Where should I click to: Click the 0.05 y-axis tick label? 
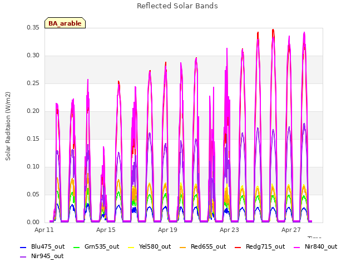(x=33, y=194)
